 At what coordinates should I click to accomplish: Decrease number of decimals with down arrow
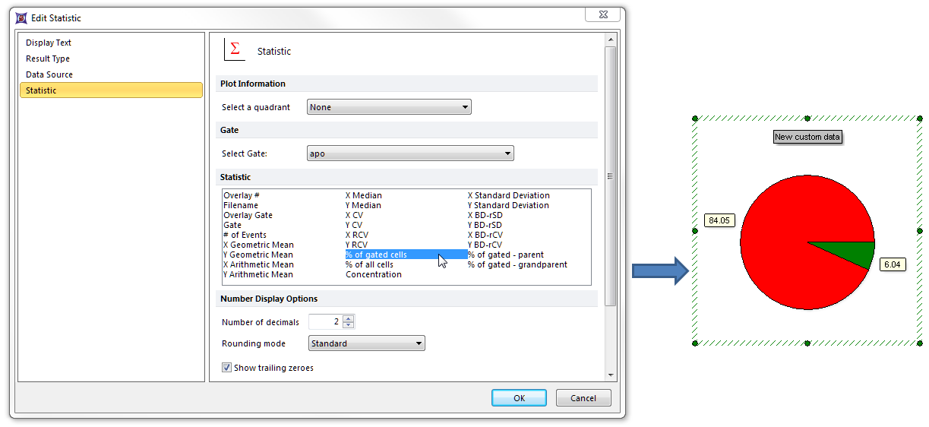[349, 325]
